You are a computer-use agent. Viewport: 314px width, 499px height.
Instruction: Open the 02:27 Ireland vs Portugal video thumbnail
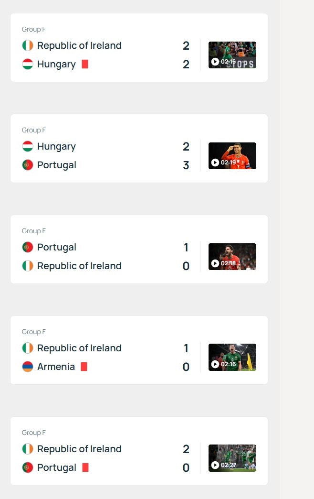[x=232, y=458]
